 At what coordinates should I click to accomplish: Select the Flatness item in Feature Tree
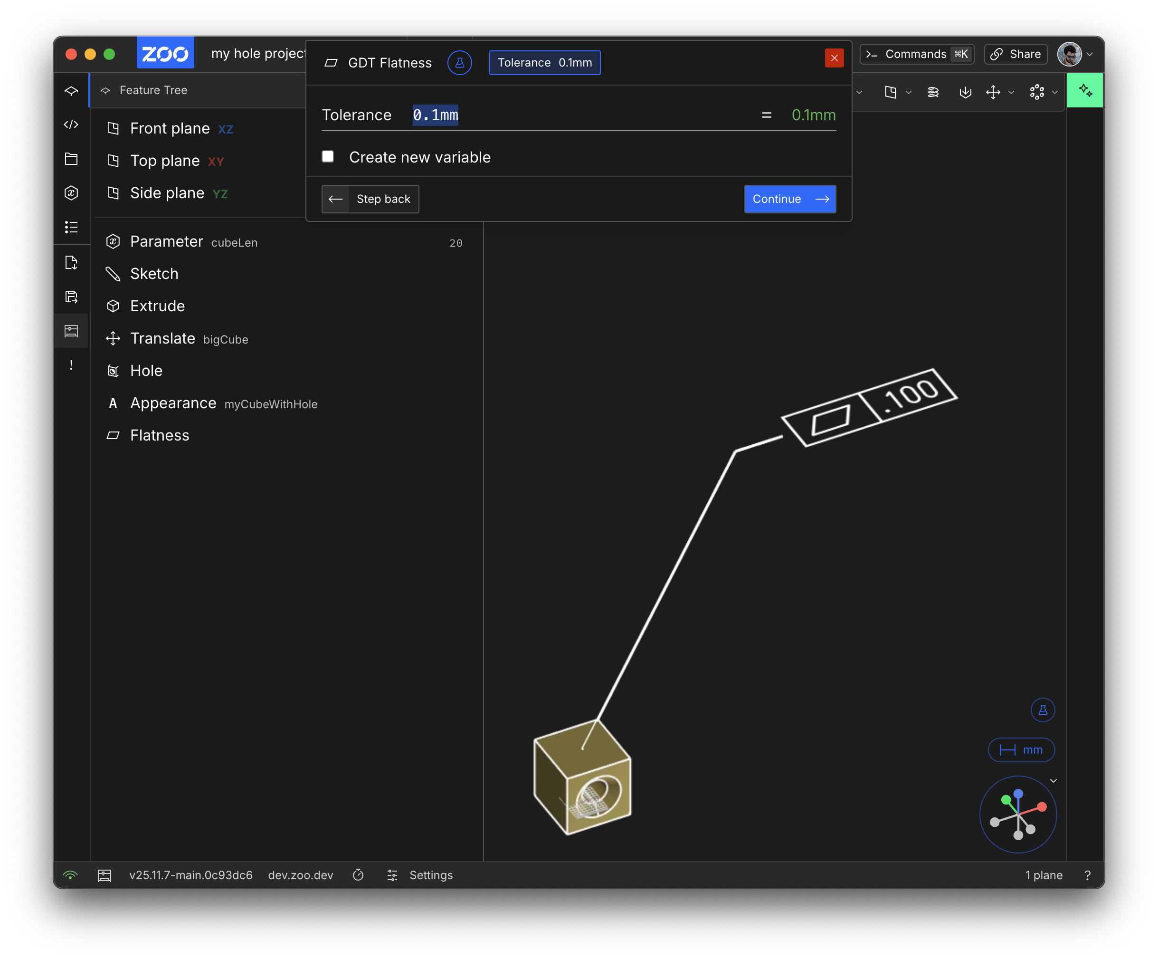160,435
